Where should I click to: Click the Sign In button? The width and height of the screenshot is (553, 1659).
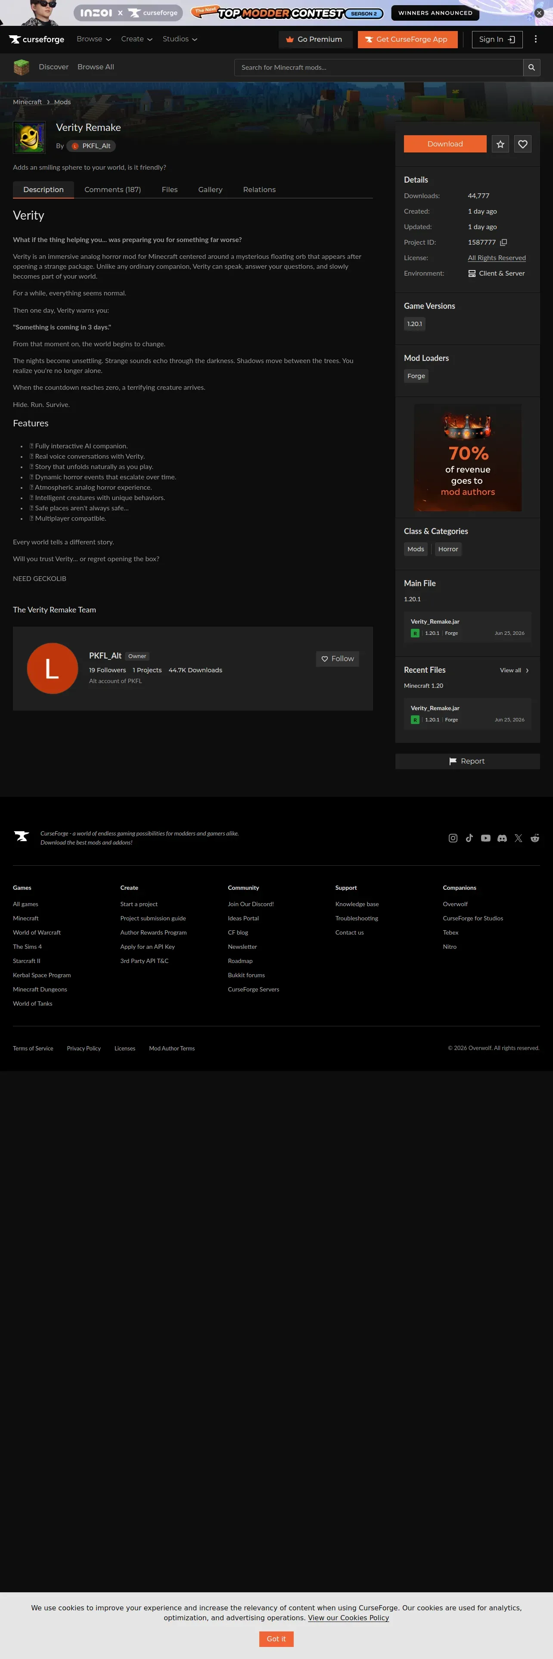(497, 39)
